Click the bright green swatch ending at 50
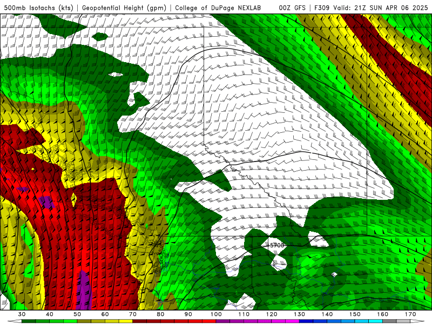This screenshot has height=324, width=432. click(70, 321)
